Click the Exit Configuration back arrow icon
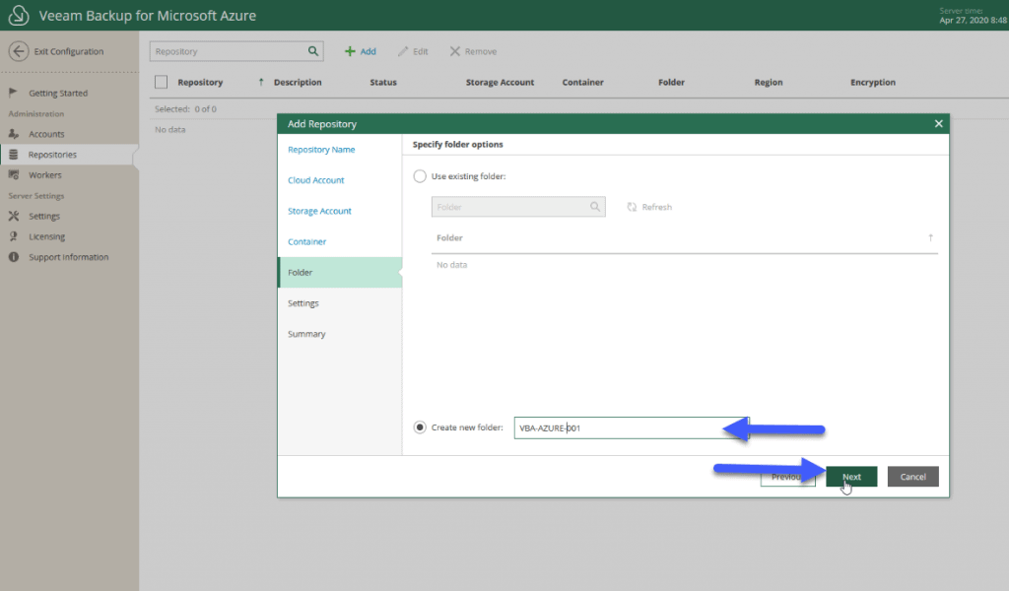 tap(19, 51)
